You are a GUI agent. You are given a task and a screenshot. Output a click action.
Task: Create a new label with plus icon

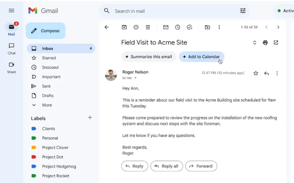(x=90, y=118)
